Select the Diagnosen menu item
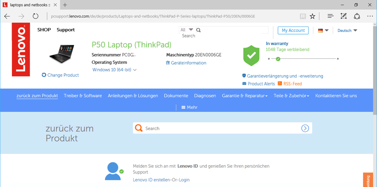This screenshot has width=377, height=187. [x=205, y=96]
